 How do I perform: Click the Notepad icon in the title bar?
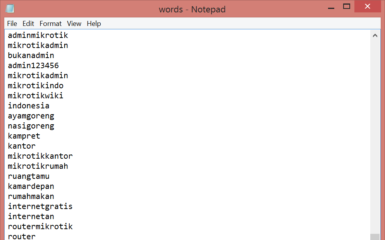10,9
